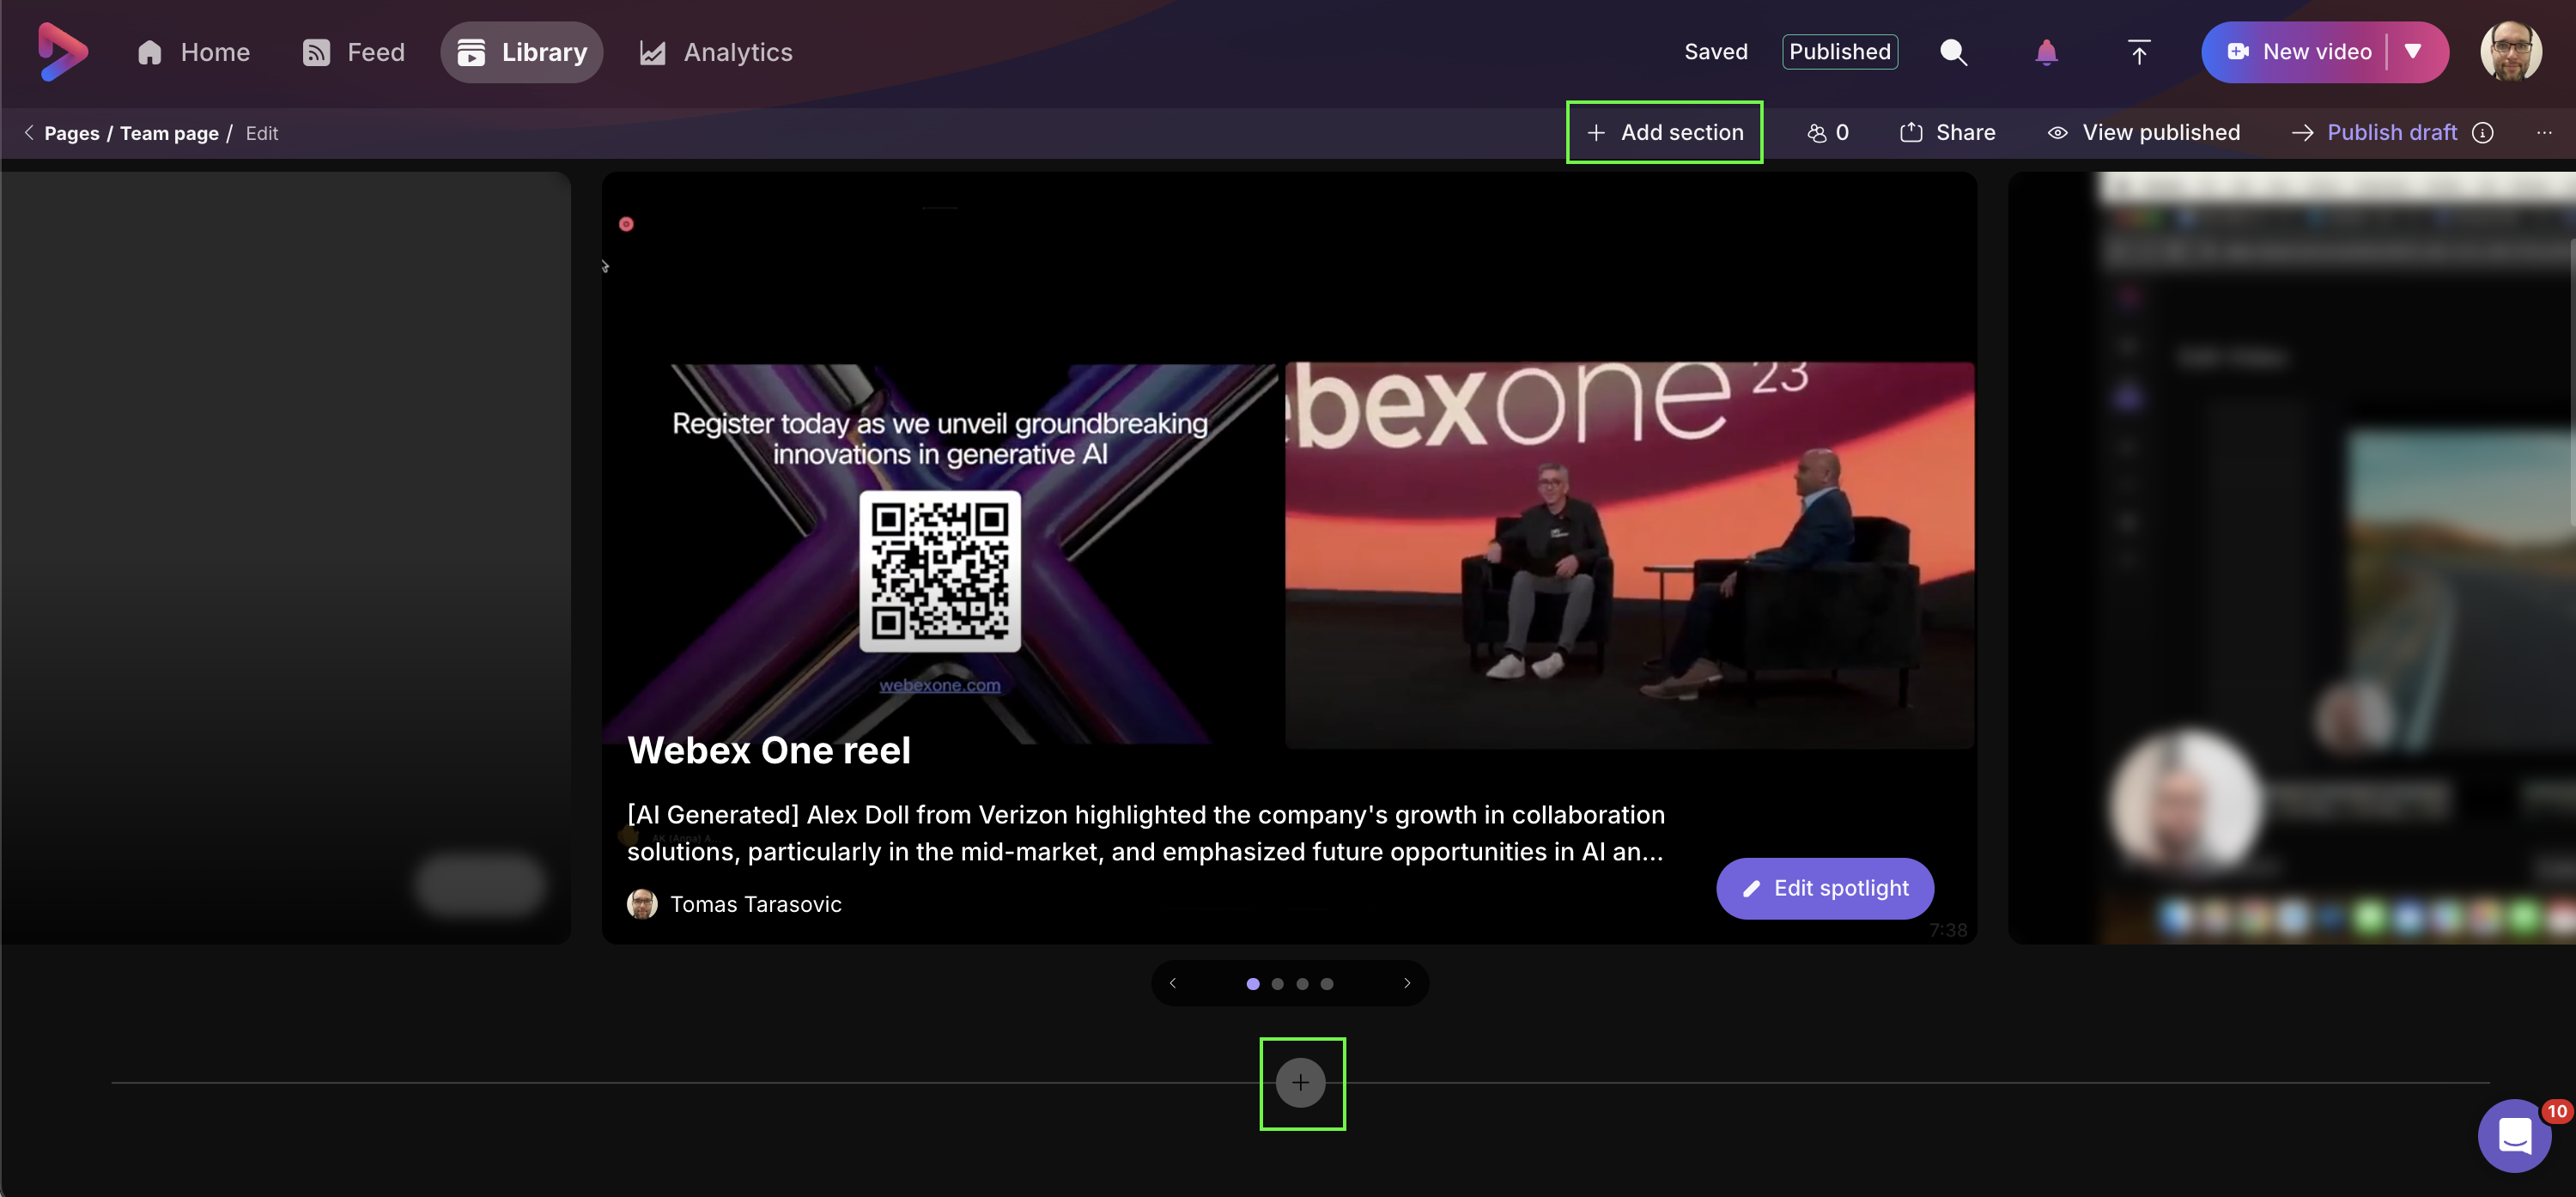Go to next spotlight slide arrow

tap(1407, 984)
